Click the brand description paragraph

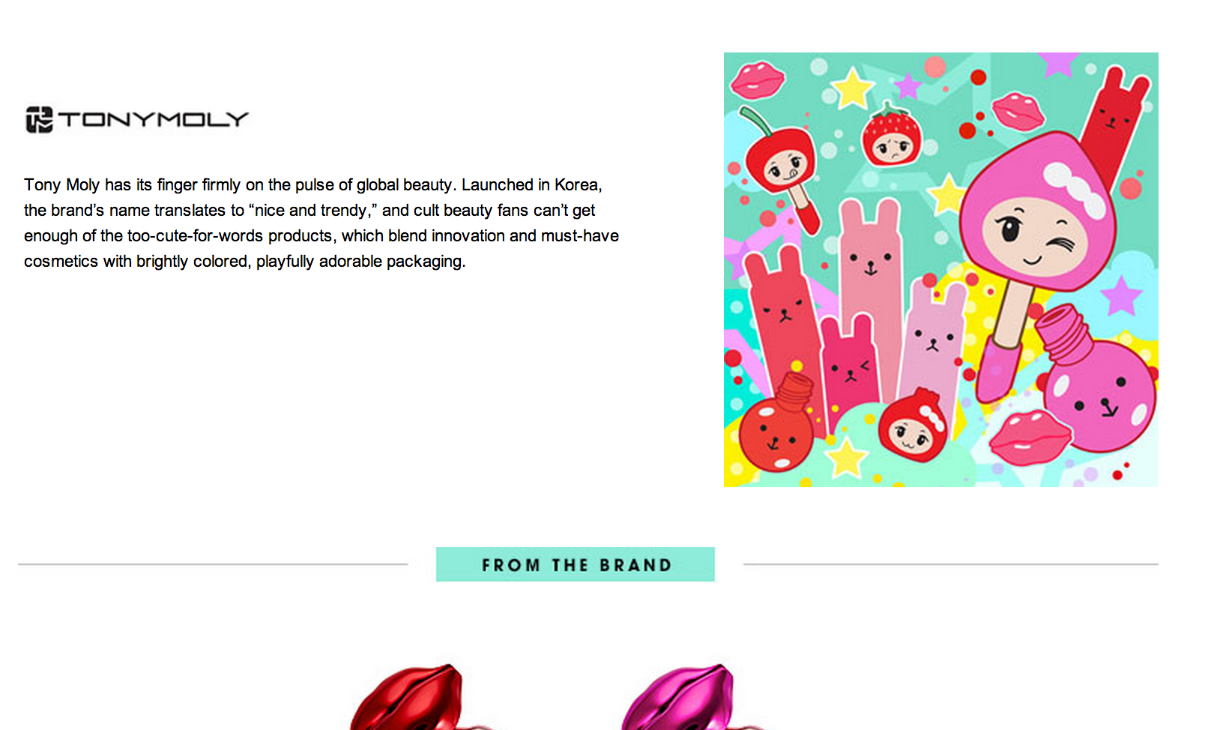(321, 223)
